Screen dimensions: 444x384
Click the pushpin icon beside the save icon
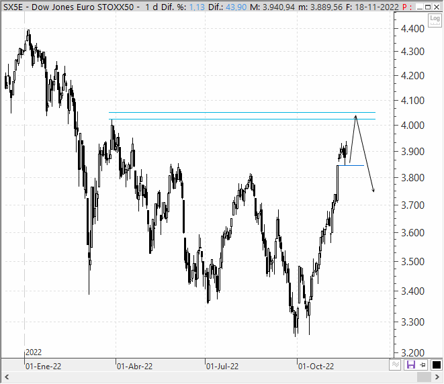click(423, 365)
